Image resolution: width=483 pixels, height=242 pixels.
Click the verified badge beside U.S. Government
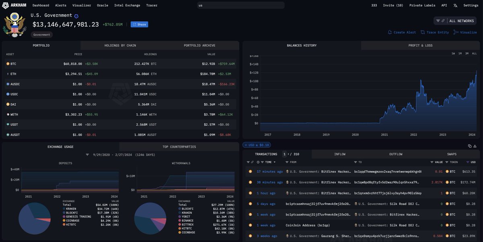[76, 16]
